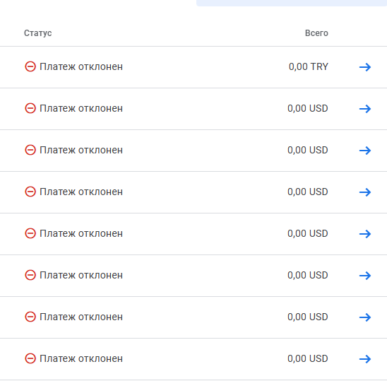Open details arrow for the 0,00 TRY payment

365,67
